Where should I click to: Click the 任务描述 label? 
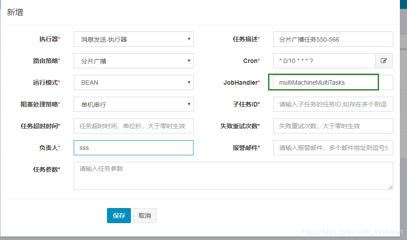pos(246,39)
